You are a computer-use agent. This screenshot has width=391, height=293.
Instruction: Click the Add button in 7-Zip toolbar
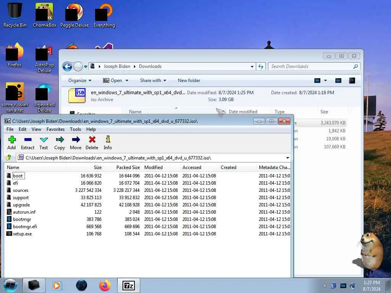[x=11, y=143]
